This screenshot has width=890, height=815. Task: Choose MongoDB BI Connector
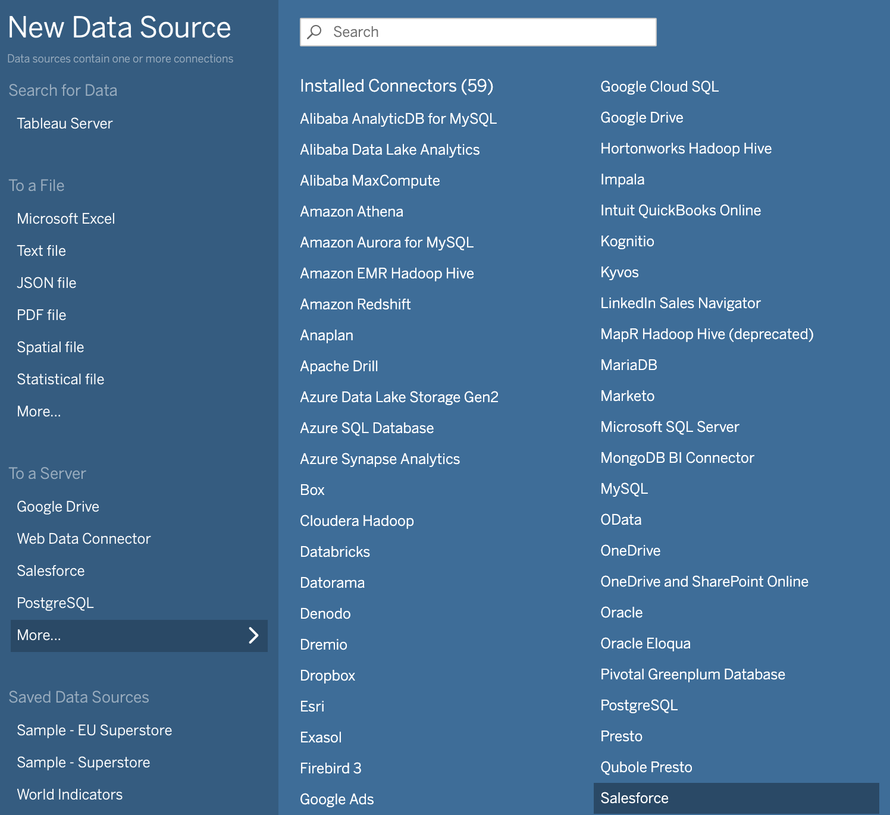point(677,458)
